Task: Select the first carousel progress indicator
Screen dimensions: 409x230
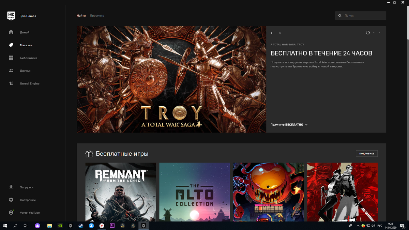Action: (368, 33)
